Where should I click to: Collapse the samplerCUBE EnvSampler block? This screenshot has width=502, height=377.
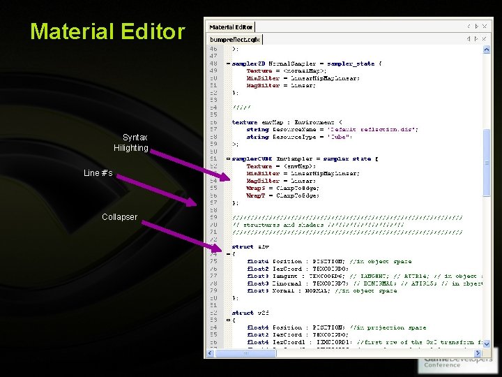pyautogui.click(x=228, y=158)
